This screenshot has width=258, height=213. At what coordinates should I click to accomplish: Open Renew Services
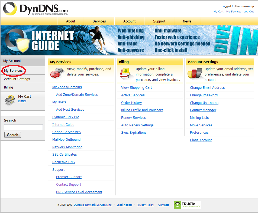click(133, 118)
